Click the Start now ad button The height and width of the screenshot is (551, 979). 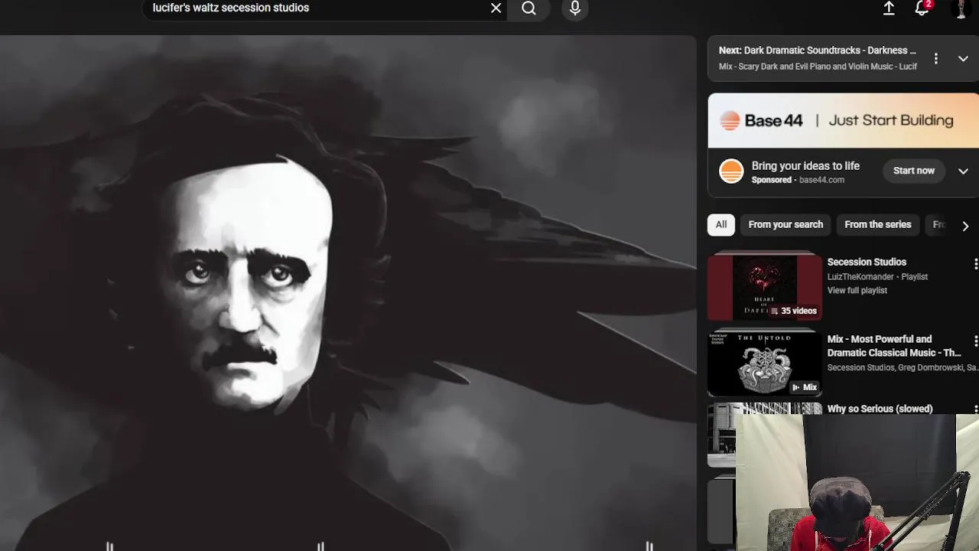tap(914, 171)
